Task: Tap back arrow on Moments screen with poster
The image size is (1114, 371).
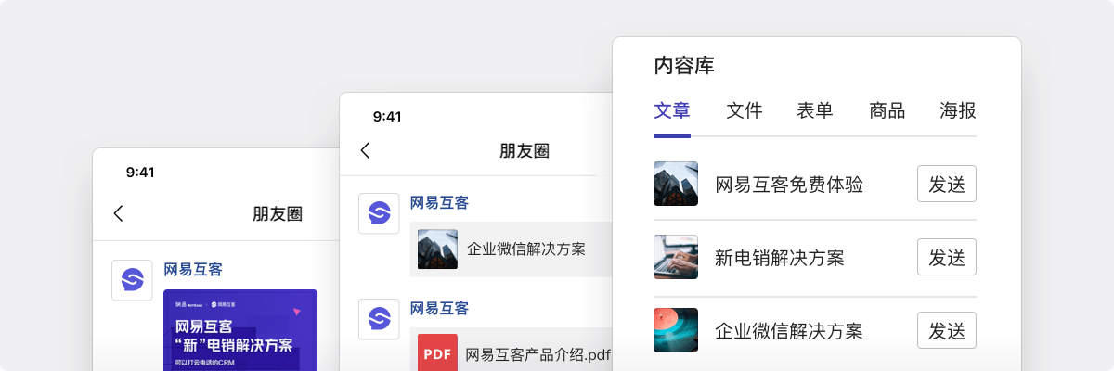Action: pos(118,213)
